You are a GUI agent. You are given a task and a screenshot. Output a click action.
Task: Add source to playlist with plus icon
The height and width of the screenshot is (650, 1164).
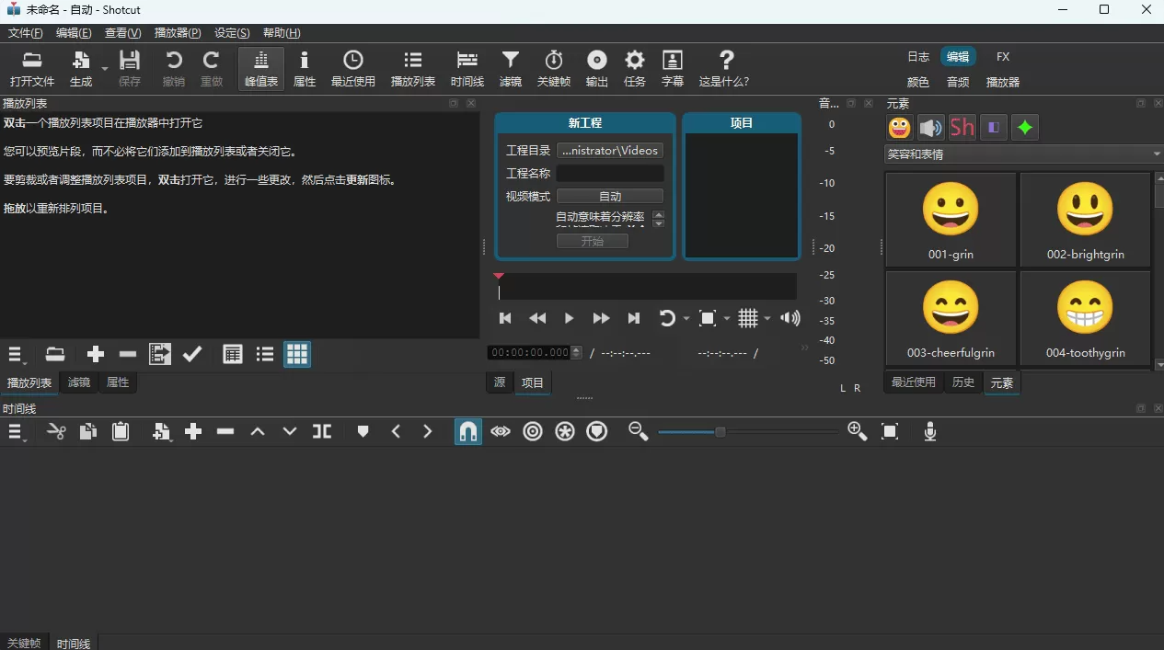coord(96,355)
